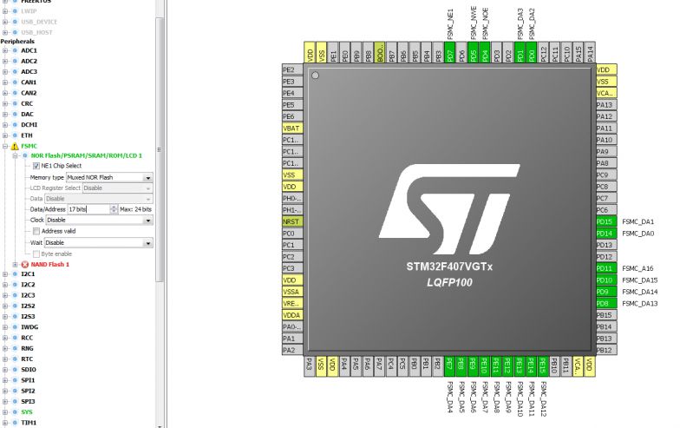
Task: Click the disabled Byte enable checkbox
Action: pos(36,254)
